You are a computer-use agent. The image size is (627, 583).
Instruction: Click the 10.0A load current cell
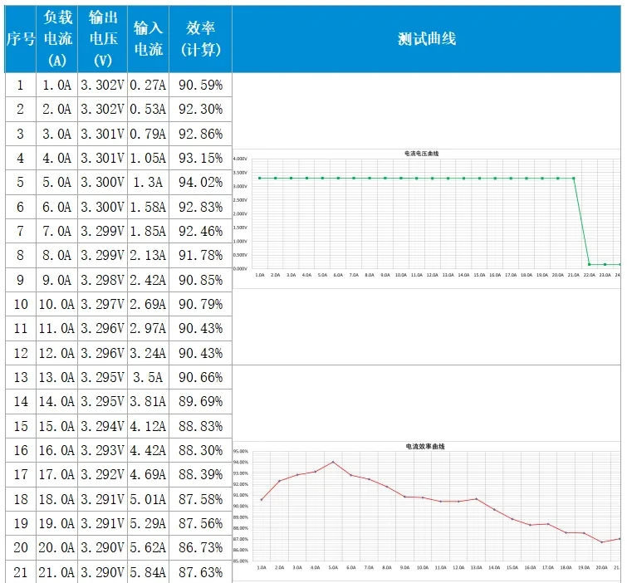[57, 304]
